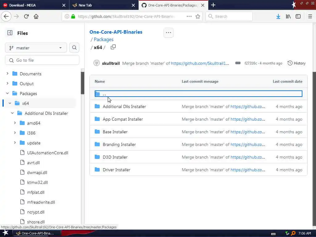Click the taskbar keyboard tray icon
Screen dimensions: 316x237
pos(273,234)
